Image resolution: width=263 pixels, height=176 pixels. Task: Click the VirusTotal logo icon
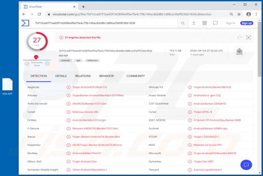click(x=25, y=23)
